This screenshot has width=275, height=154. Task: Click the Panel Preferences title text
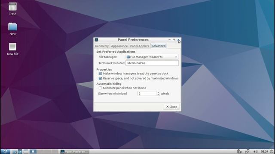pos(133,40)
